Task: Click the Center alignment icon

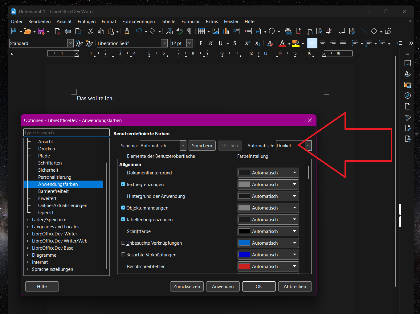Action: click(322, 43)
